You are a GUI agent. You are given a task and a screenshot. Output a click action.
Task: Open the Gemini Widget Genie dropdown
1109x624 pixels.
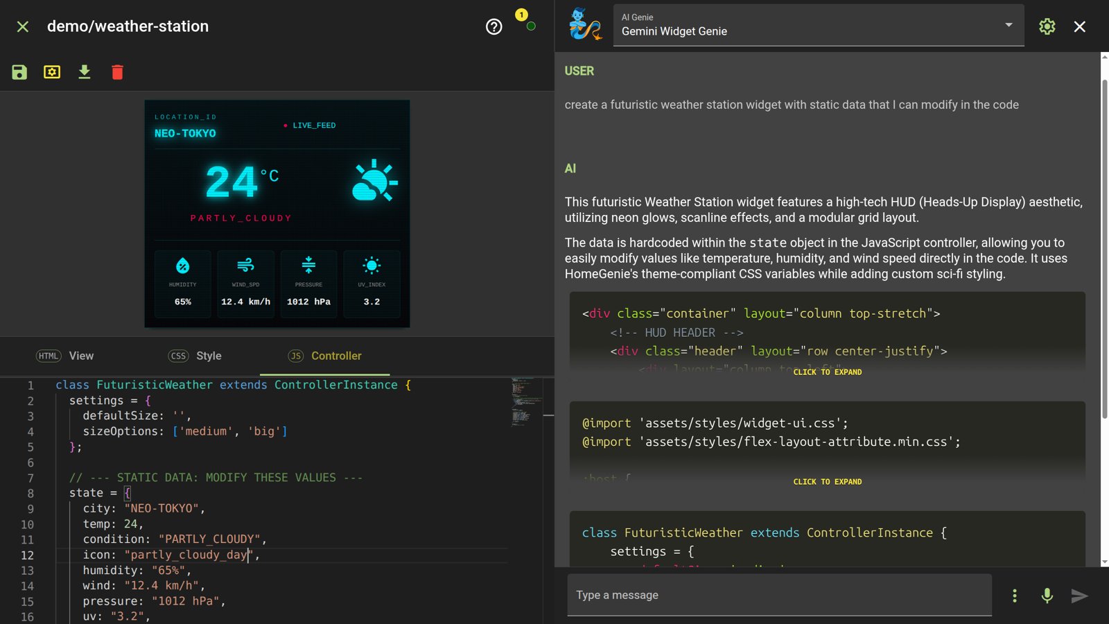point(818,26)
